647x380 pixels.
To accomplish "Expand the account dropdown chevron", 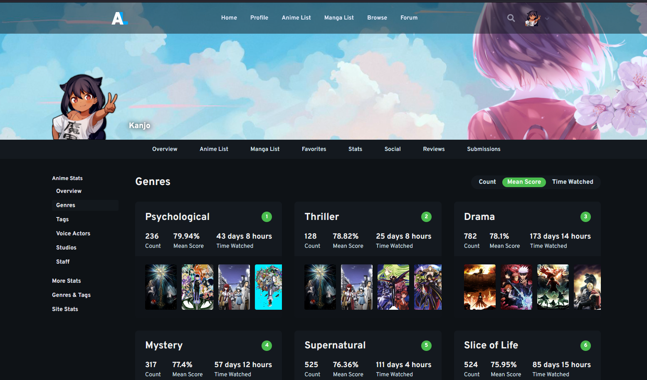I will pyautogui.click(x=547, y=18).
